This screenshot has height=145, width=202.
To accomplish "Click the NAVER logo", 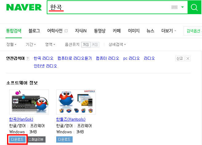I will pos(24,7).
